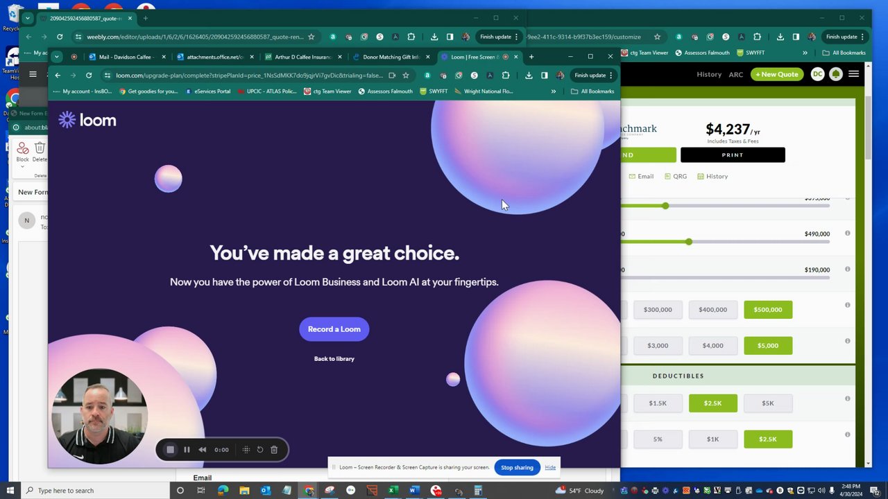
Task: Expand the bookmarks overflow chevron in the quote window
Action: pos(805,53)
